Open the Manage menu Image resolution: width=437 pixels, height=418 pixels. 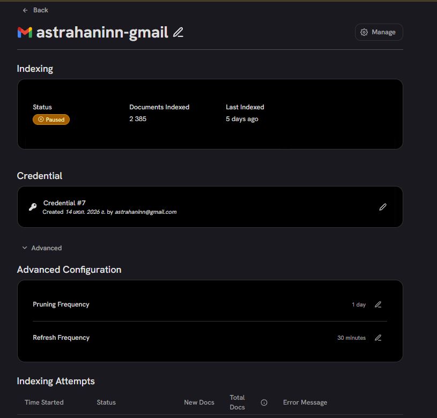pos(379,32)
